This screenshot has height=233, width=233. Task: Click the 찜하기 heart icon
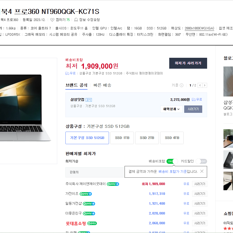pyautogui.click(x=52, y=20)
